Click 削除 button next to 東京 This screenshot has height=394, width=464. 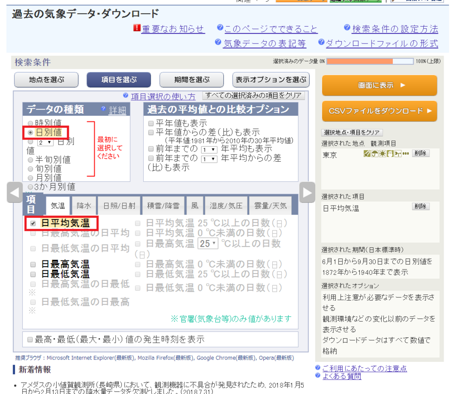tap(420, 153)
